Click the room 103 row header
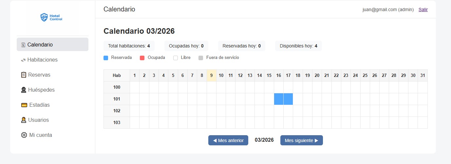This screenshot has height=164, width=451. pyautogui.click(x=117, y=122)
